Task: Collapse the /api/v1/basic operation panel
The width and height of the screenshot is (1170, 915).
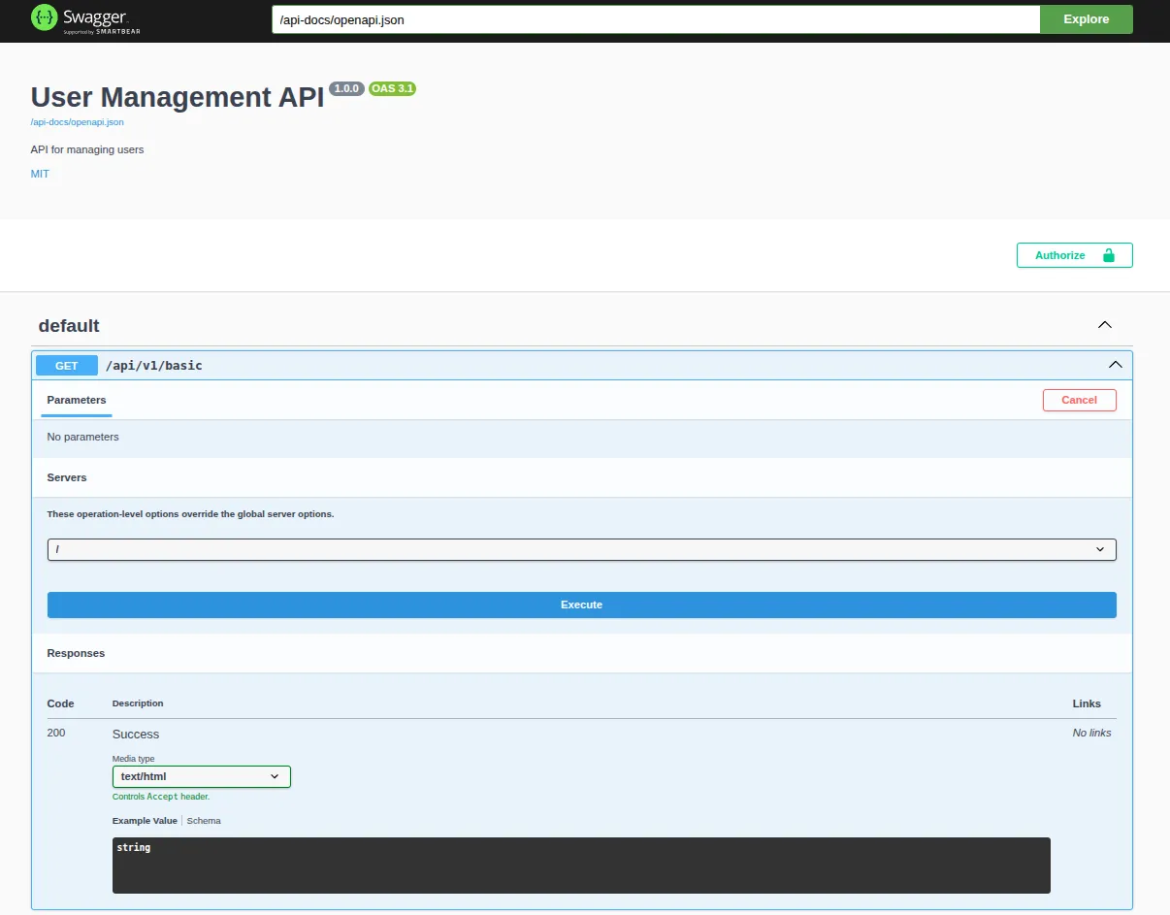Action: (x=1115, y=364)
